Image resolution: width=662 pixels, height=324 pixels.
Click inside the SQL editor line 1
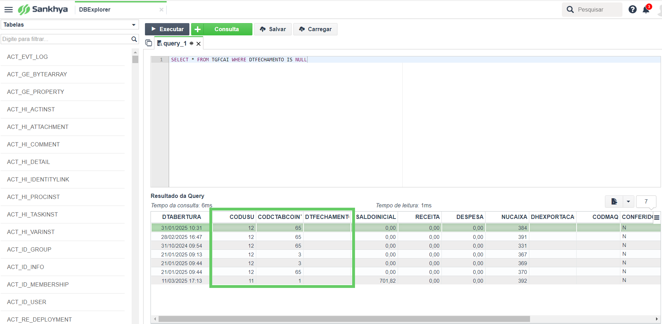click(414, 60)
